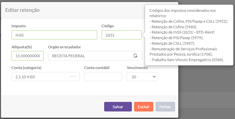Click the add-new icon in Orgão arrecadador field
235x119 pixels.
pos(135,56)
